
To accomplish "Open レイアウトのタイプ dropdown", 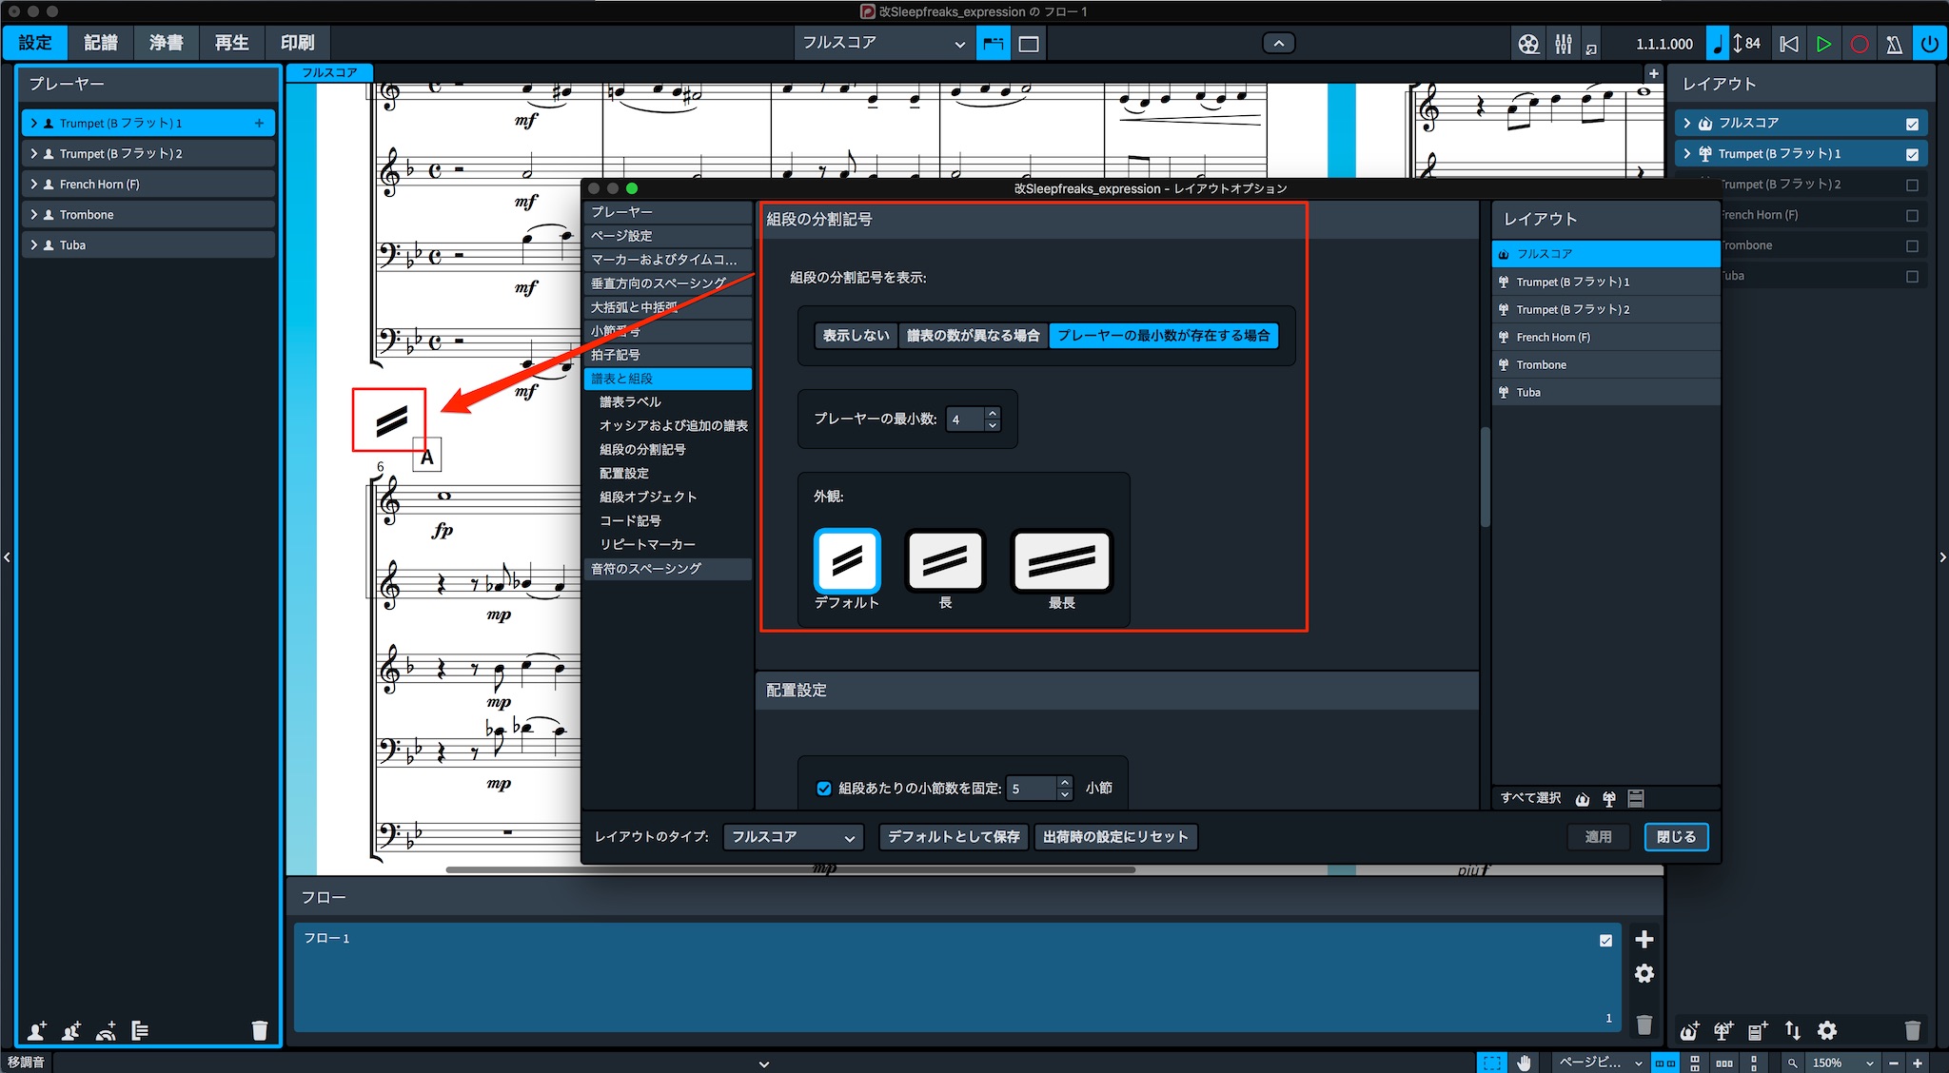I will click(792, 837).
